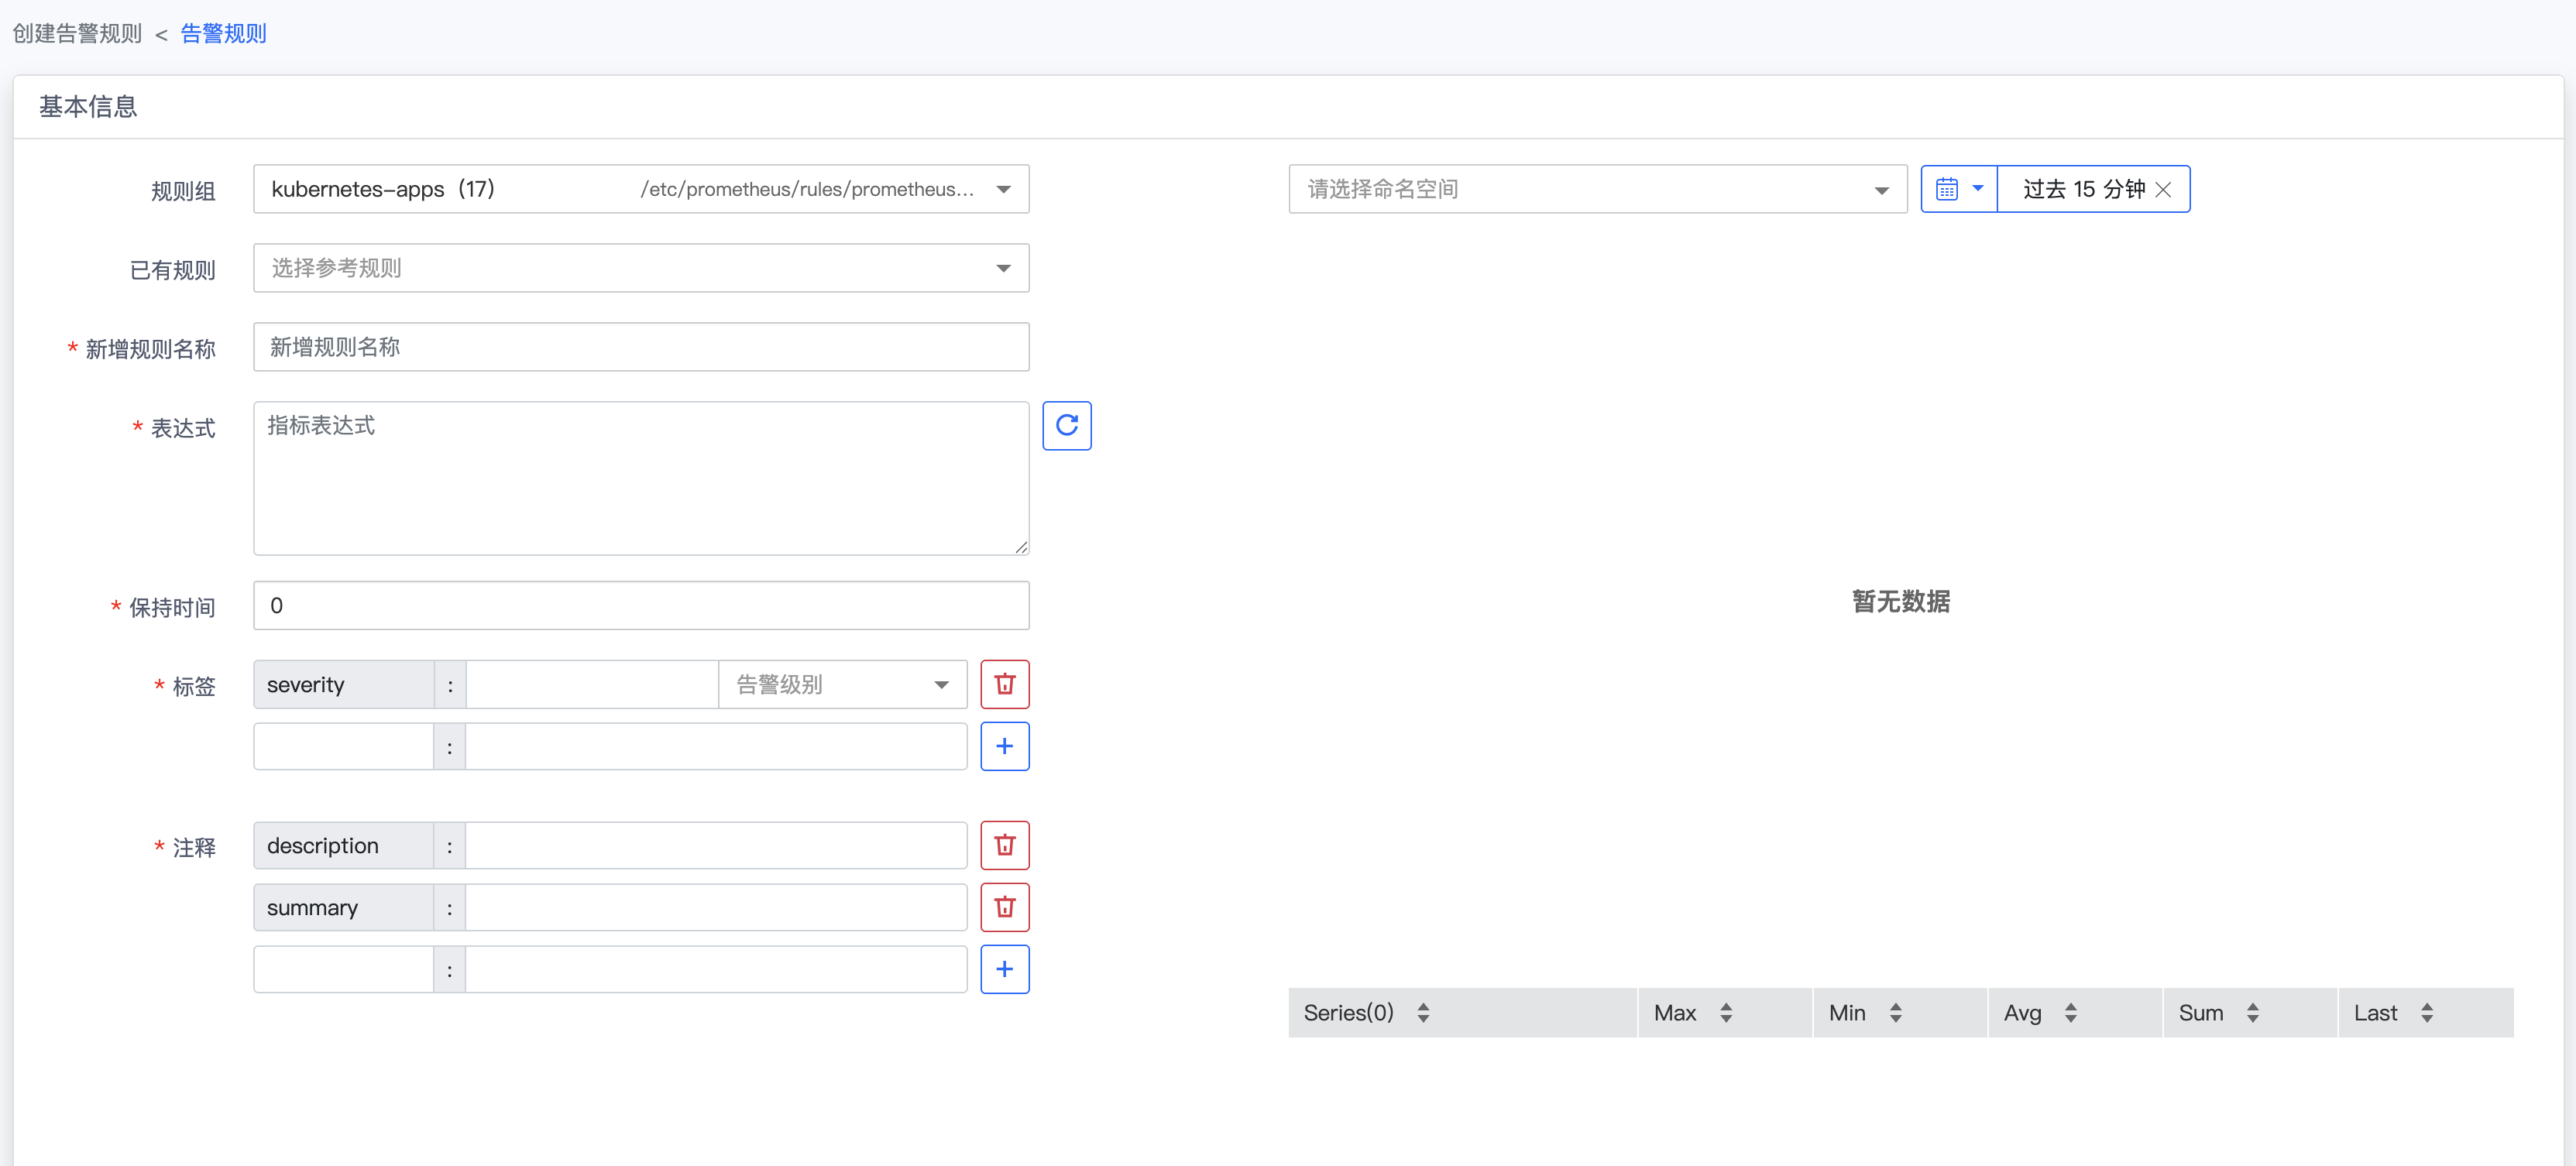Image resolution: width=2576 pixels, height=1166 pixels.
Task: Click the refresh expression icon button
Action: click(1066, 426)
